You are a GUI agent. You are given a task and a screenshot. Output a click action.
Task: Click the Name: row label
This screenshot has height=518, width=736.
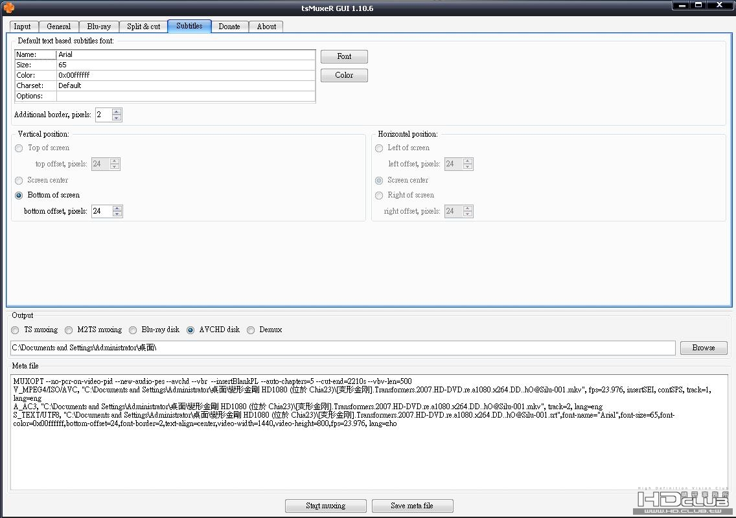coord(36,54)
